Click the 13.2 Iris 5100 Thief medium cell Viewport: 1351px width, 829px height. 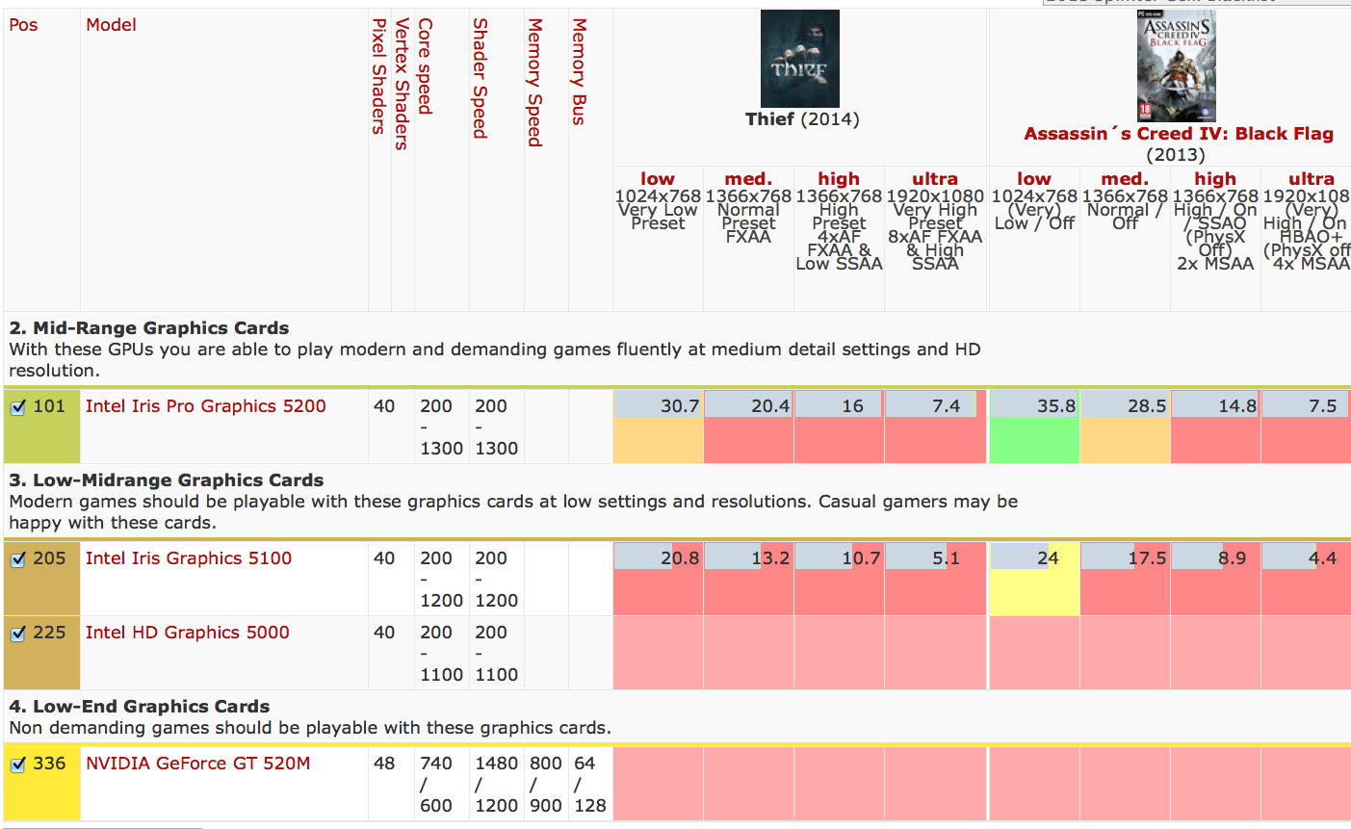[748, 579]
